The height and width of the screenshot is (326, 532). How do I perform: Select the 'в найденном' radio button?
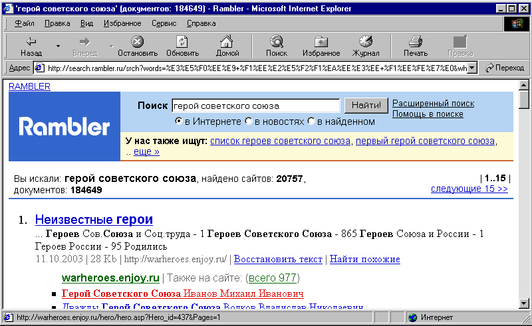(311, 121)
